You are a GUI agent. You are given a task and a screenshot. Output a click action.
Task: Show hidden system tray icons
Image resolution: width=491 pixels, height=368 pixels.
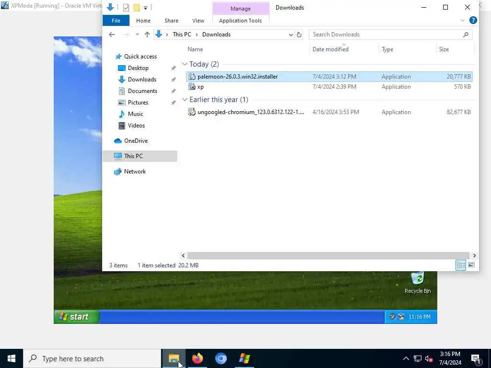pyautogui.click(x=406, y=358)
